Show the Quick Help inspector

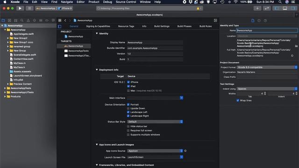coord(265,21)
